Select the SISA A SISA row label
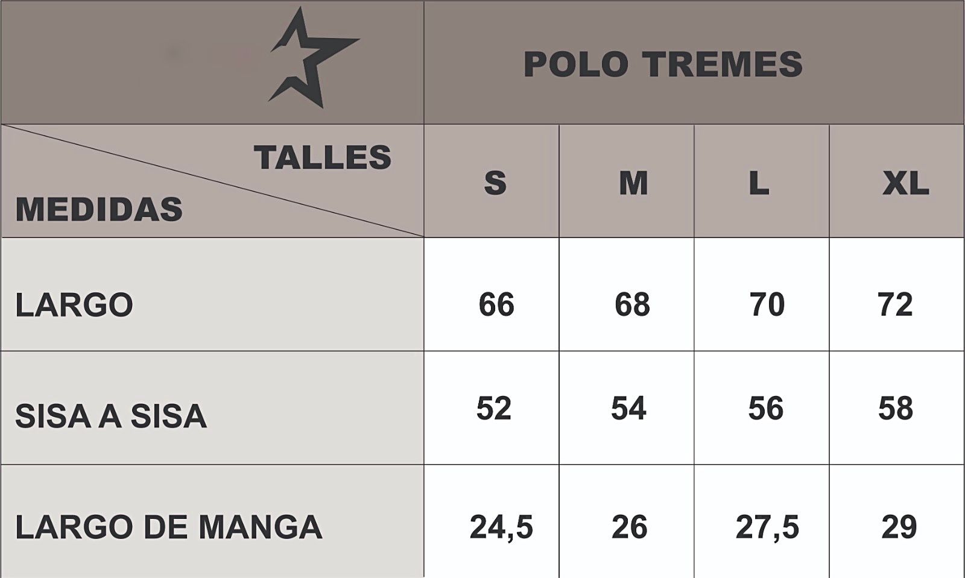The width and height of the screenshot is (965, 578). click(x=111, y=416)
